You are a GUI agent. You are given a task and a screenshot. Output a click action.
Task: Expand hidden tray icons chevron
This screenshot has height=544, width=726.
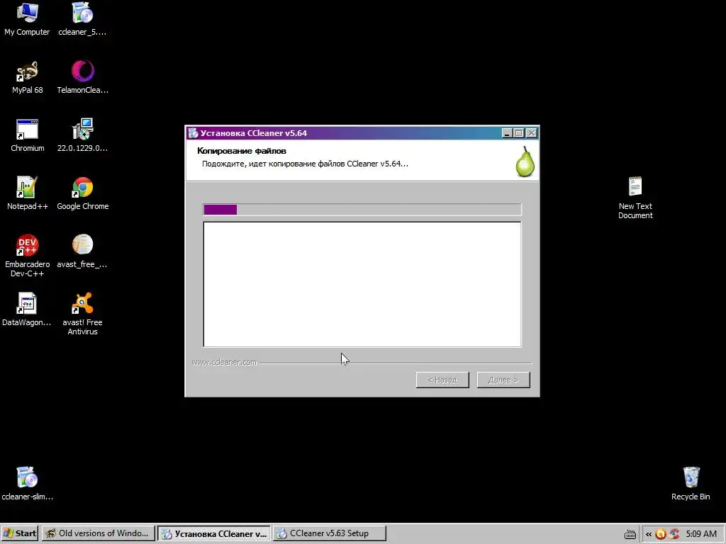[649, 534]
